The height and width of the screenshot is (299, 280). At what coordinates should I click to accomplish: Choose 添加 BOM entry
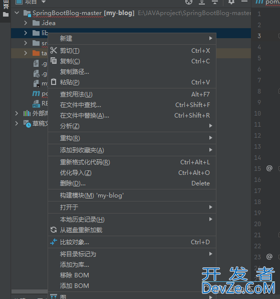tap(132, 285)
